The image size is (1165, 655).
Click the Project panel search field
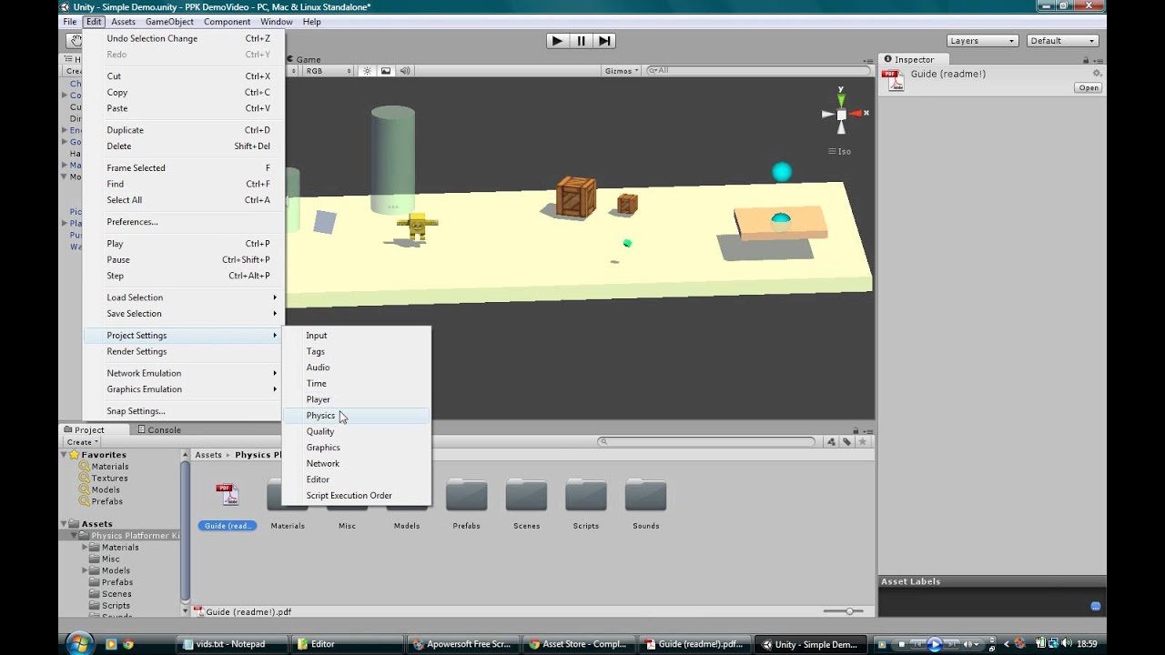(706, 442)
